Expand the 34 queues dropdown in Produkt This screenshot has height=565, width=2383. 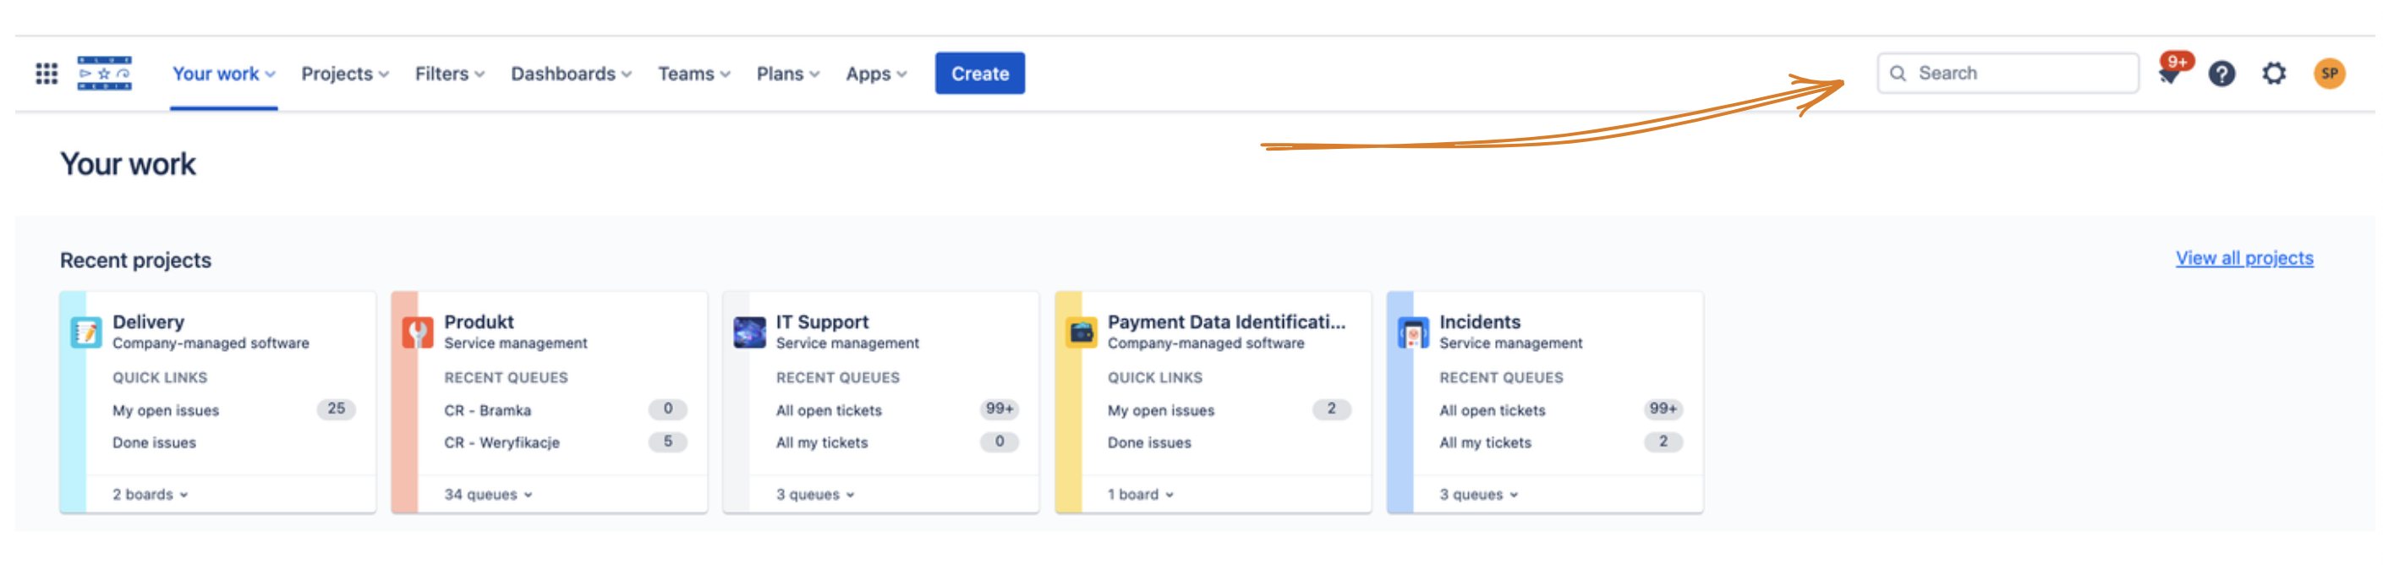[488, 495]
